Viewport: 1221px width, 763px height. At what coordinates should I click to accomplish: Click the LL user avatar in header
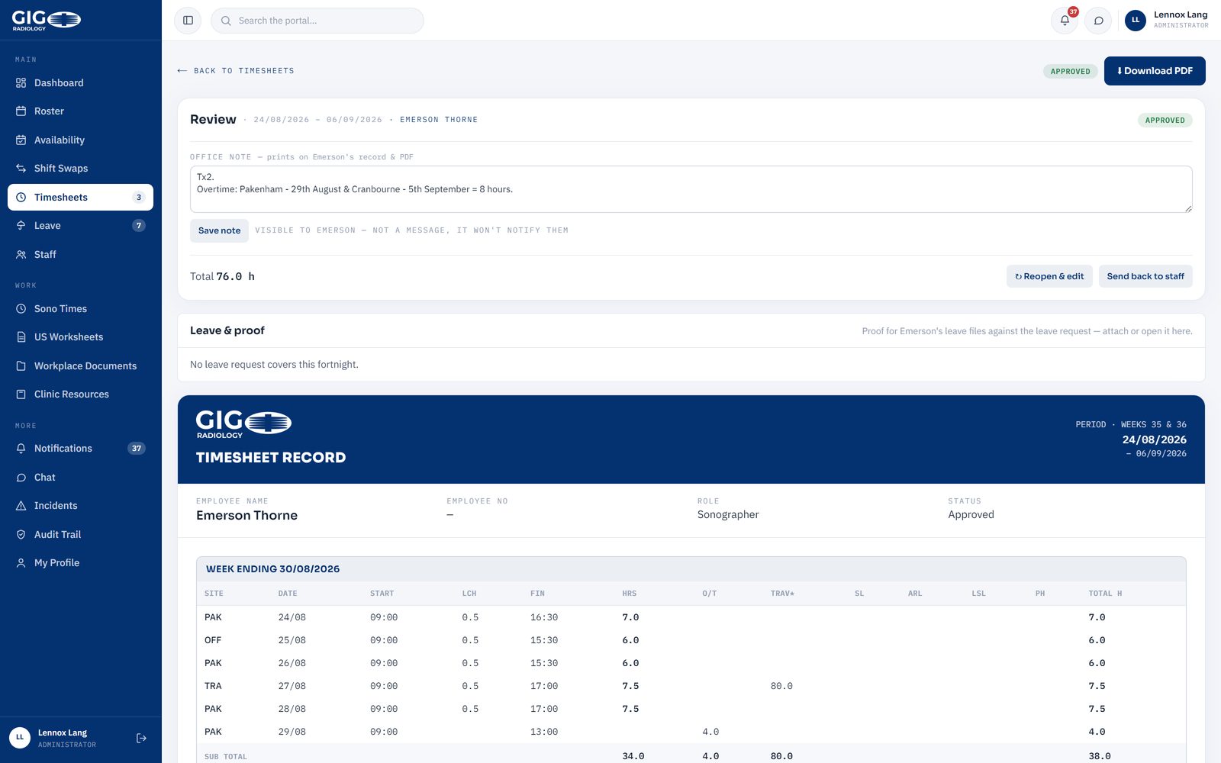(x=1136, y=21)
